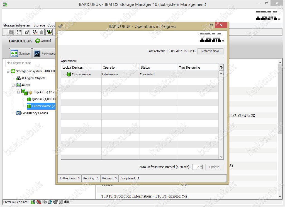Click the Arrays folder icon in tree
Image resolution: width=285 pixels, height=207 pixels.
point(18,85)
